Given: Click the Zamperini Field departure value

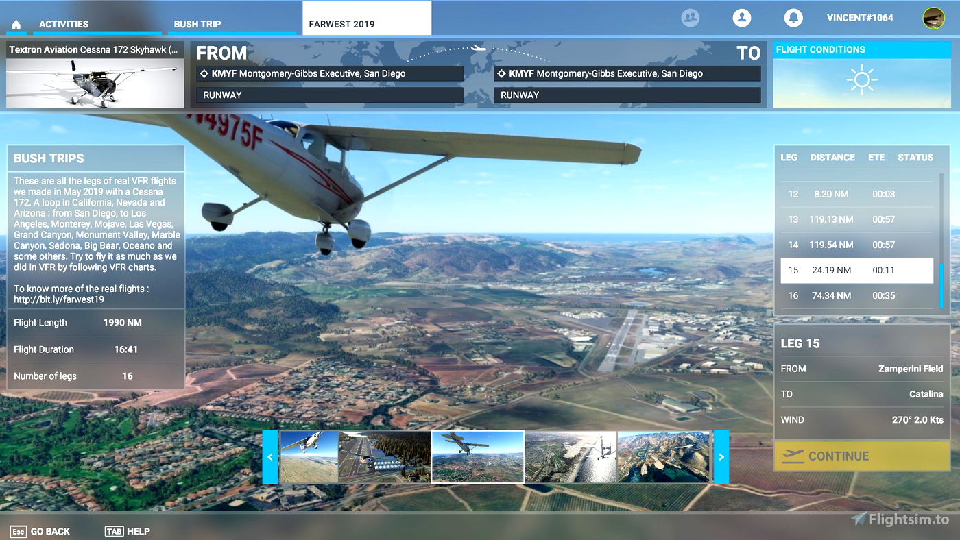Looking at the screenshot, I should (911, 369).
